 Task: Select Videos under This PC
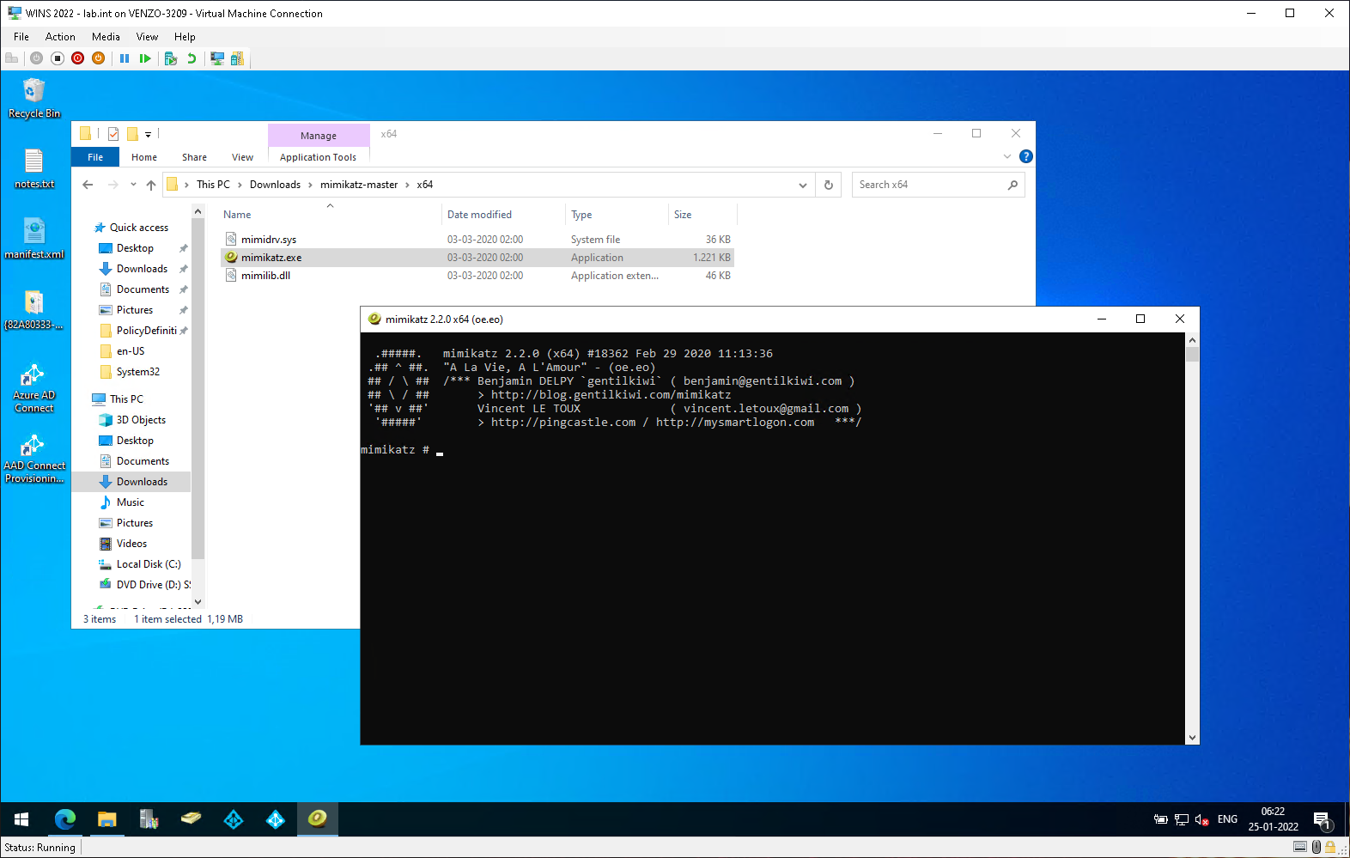click(131, 544)
